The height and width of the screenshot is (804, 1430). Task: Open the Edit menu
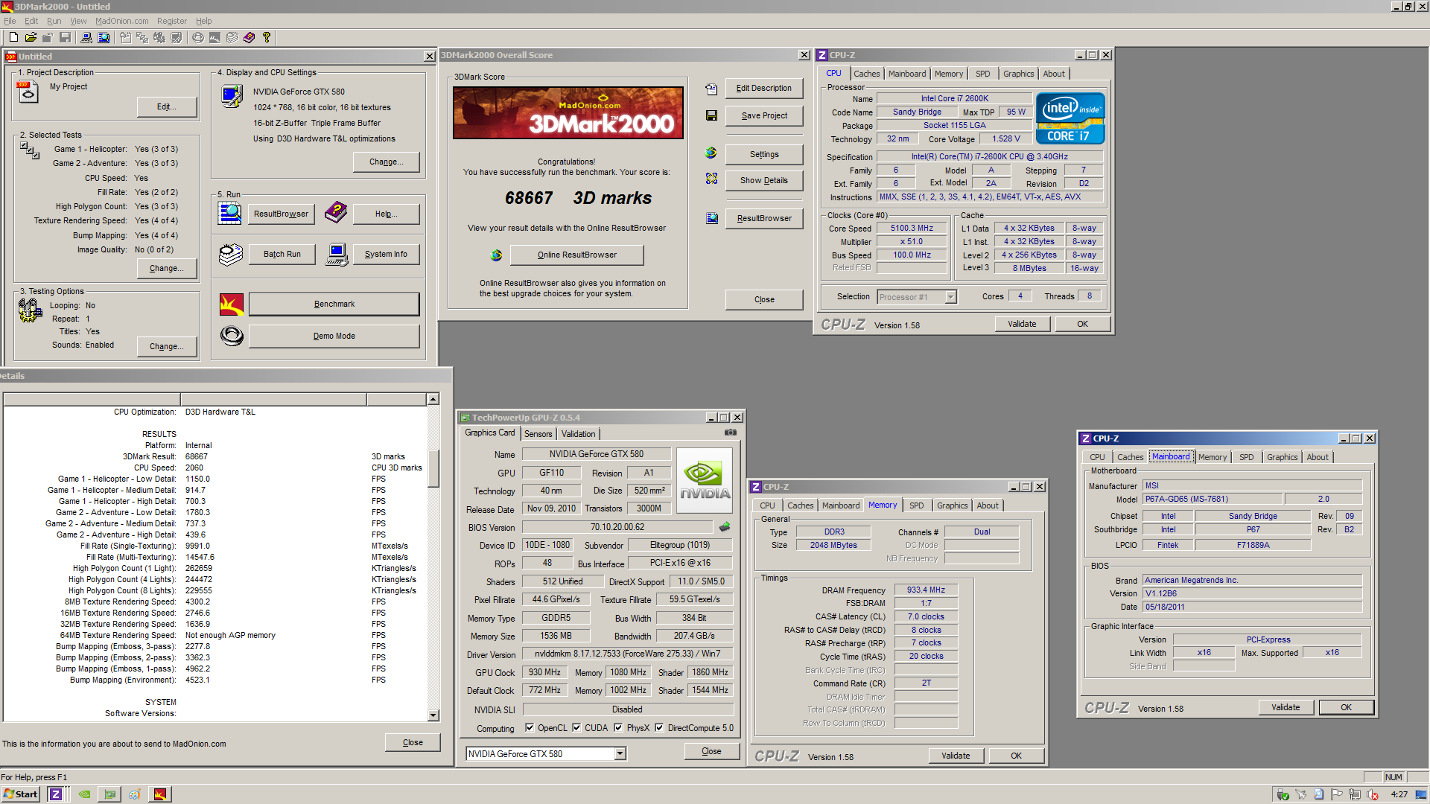(31, 21)
